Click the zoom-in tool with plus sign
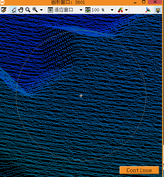The width and height of the screenshot is (164, 177). tap(35, 10)
